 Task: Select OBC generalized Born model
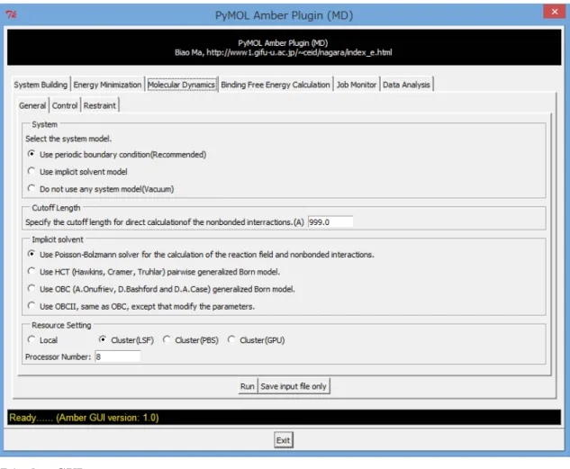[161, 289]
